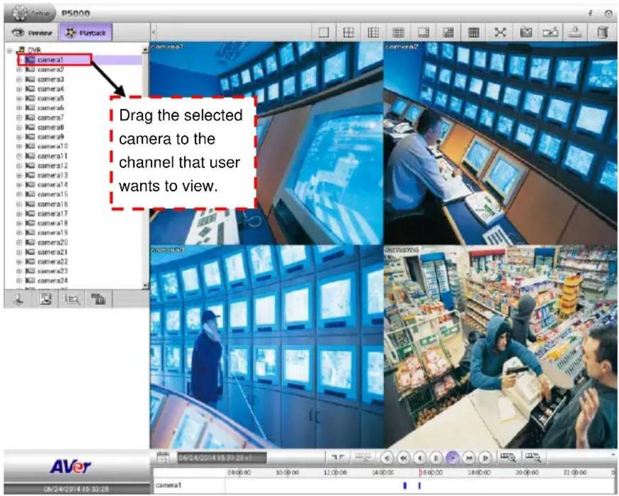The width and height of the screenshot is (619, 496).
Task: Select camera14 in the camera list
Action: [x=53, y=185]
